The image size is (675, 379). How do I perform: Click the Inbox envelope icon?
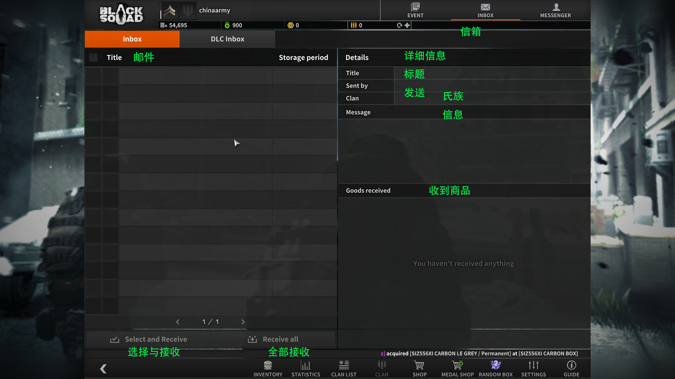click(x=485, y=7)
